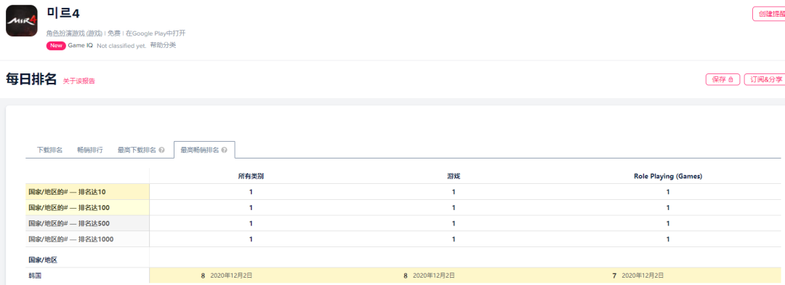Click the 所有类别 column header
785x285 pixels.
[250, 177]
